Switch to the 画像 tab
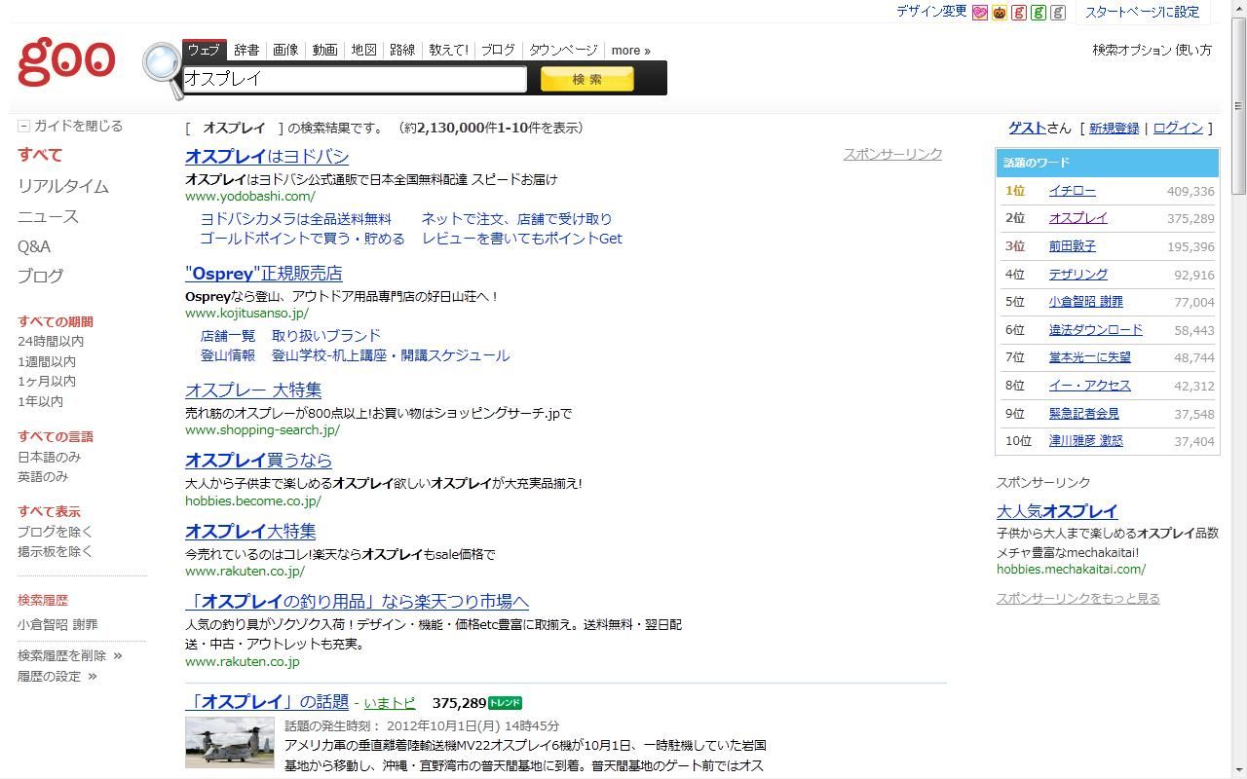The image size is (1247, 779). tap(285, 50)
